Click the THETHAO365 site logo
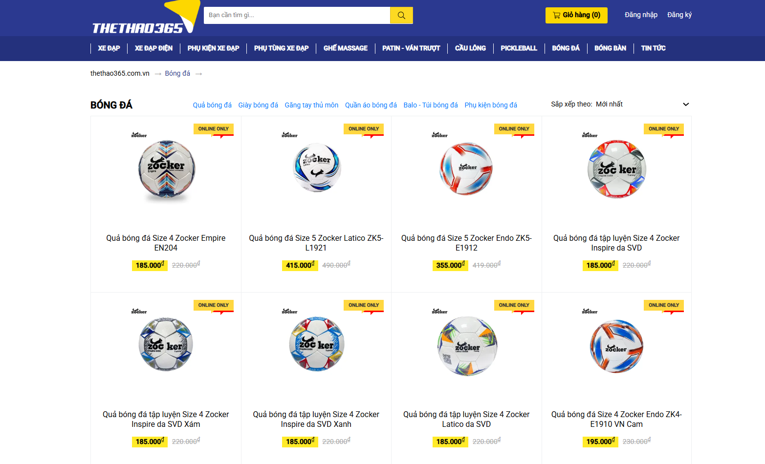This screenshot has width=765, height=464. [x=145, y=19]
